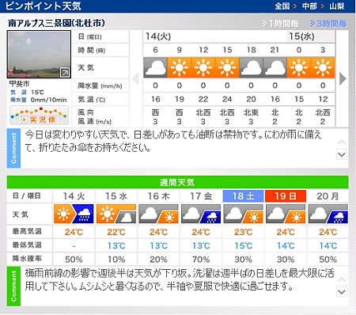Click the 70% rain probability for 17 金
The image size is (356, 315).
[x=201, y=260]
